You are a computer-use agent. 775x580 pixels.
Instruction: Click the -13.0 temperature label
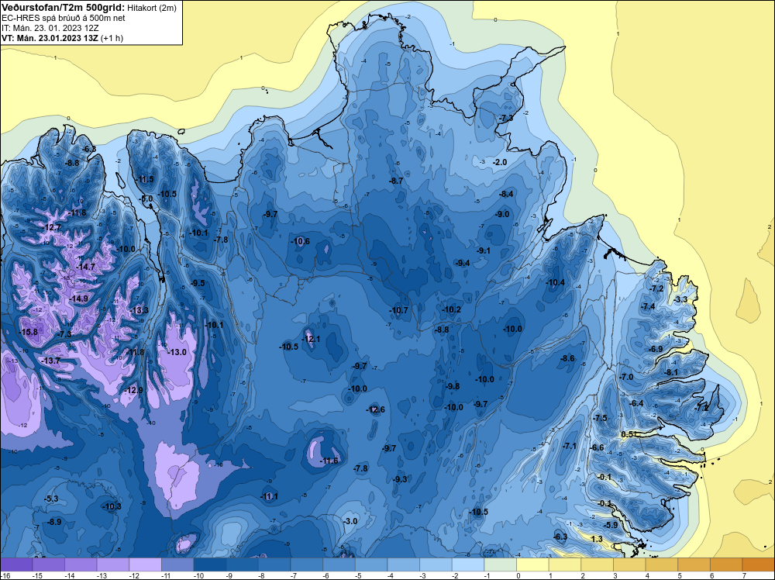click(177, 352)
